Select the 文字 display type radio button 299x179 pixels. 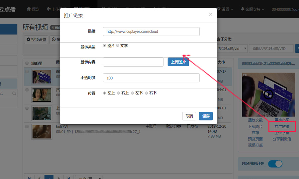point(118,45)
